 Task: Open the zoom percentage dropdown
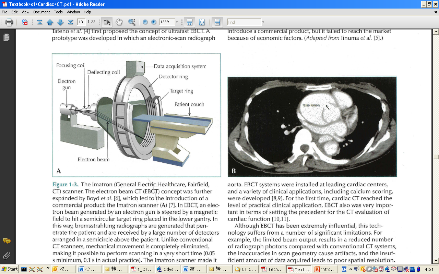(x=177, y=22)
